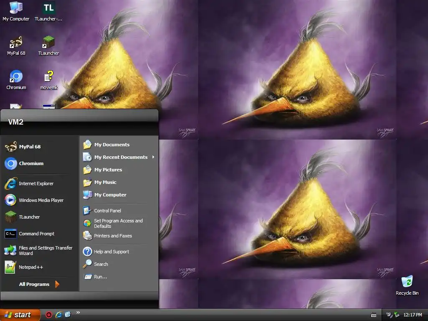
Task: Open the Run... dialog
Action: click(119, 277)
